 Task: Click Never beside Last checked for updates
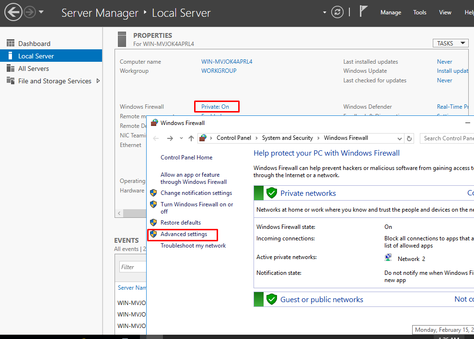click(x=444, y=80)
